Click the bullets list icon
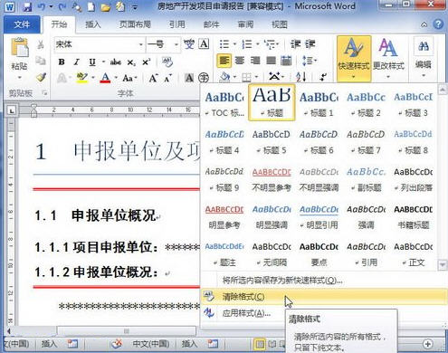The image size is (448, 353). pos(224,44)
